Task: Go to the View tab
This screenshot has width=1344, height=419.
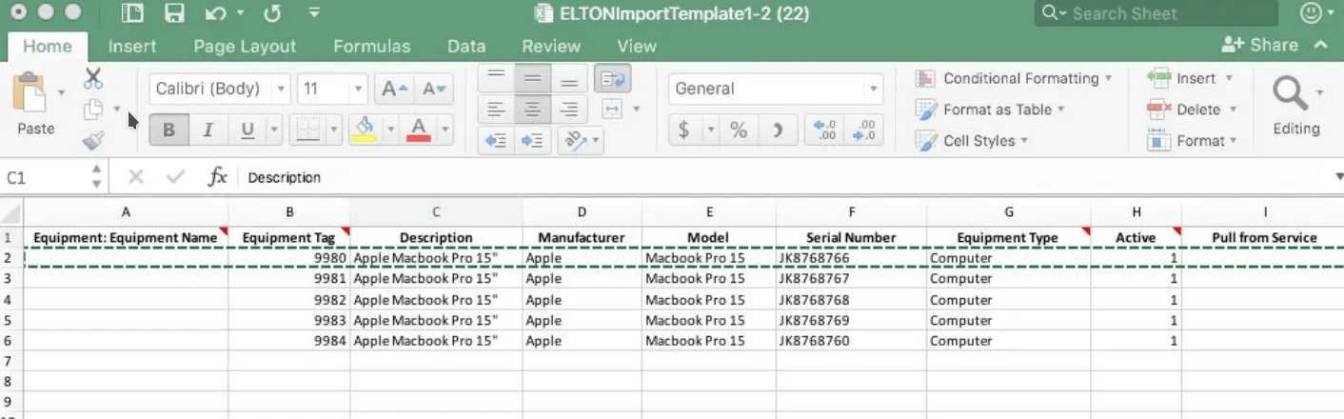Action: pos(637,46)
